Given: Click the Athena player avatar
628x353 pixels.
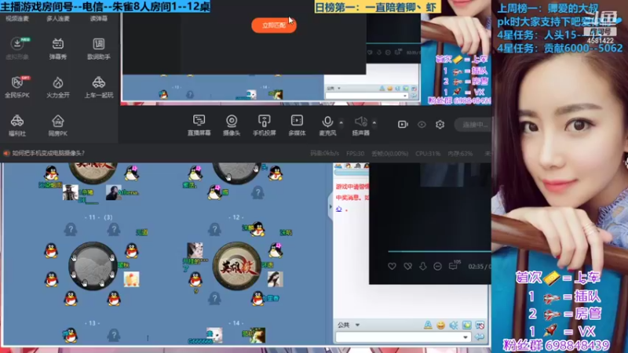Looking at the screenshot, I should click(113, 192).
